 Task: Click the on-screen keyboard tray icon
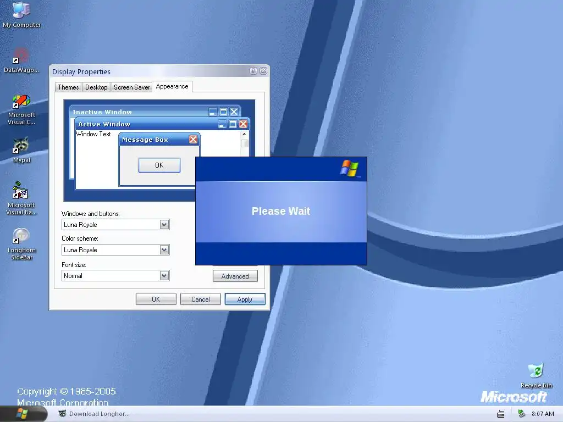click(x=500, y=414)
